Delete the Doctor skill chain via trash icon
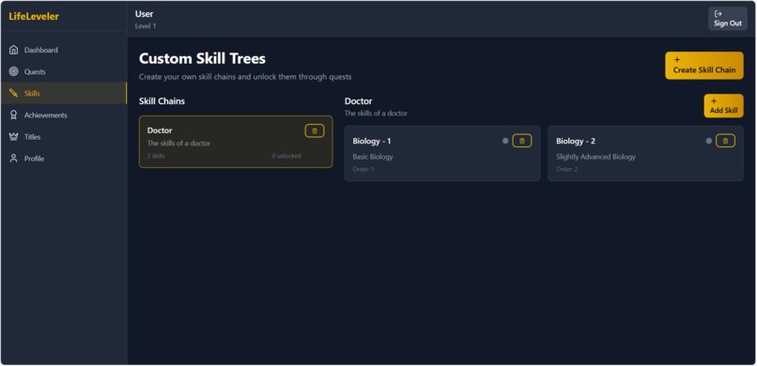Viewport: 757px width, 366px height. 315,130
